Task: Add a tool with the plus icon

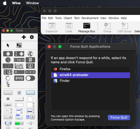Action: (x=24, y=37)
